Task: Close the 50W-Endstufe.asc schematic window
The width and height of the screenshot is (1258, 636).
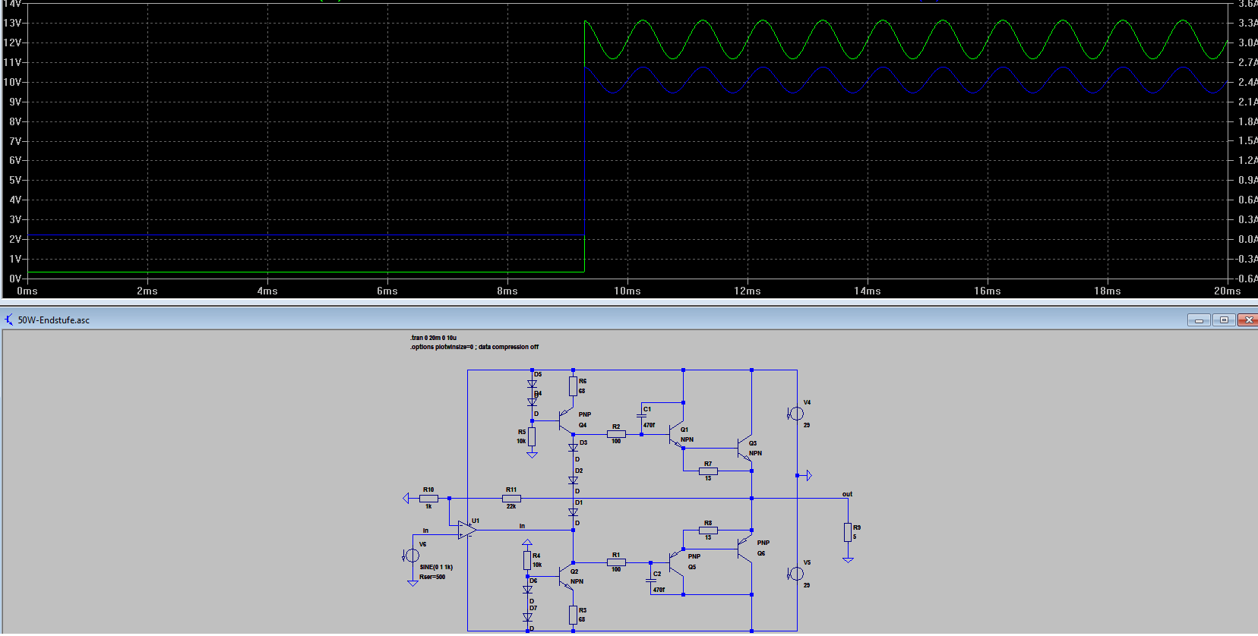Action: (x=1247, y=320)
